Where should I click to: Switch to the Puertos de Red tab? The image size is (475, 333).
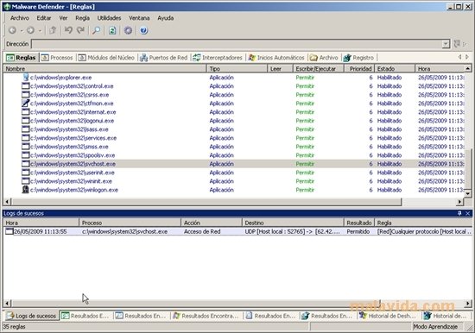163,58
